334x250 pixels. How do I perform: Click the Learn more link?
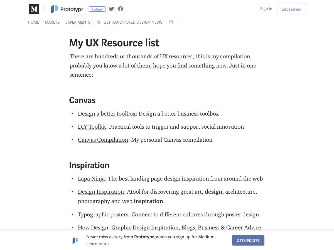coord(97,244)
